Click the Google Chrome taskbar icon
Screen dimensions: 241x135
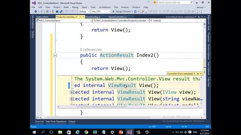pyautogui.click(x=86, y=132)
